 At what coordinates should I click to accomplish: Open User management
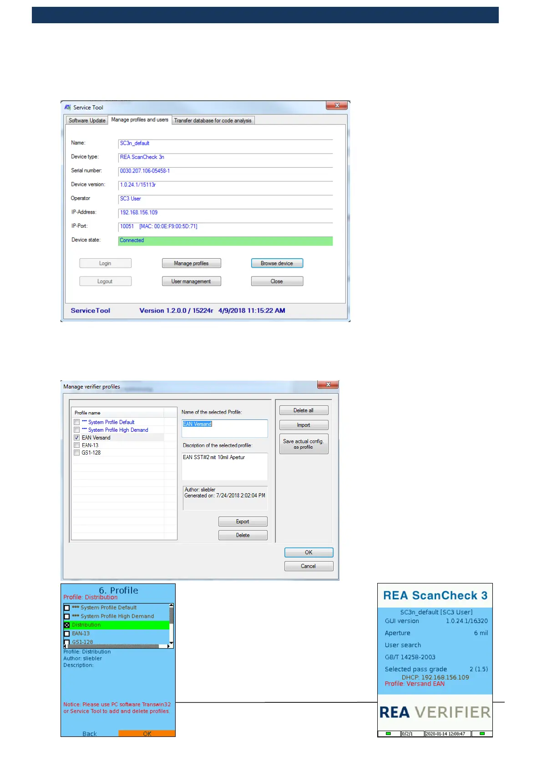pos(191,281)
